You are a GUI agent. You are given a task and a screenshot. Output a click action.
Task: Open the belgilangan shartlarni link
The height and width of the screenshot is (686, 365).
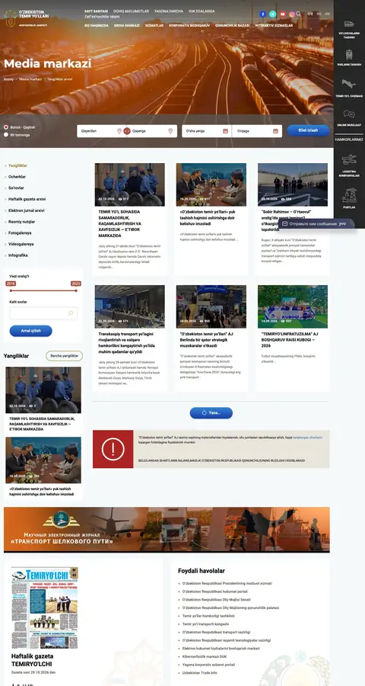(307, 438)
